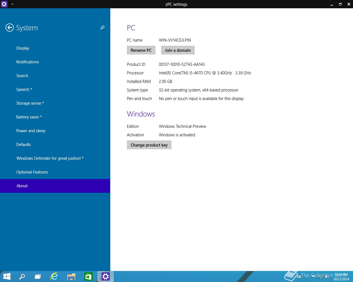Open the Windows Start button
The image size is (353, 282).
pyautogui.click(x=7, y=276)
